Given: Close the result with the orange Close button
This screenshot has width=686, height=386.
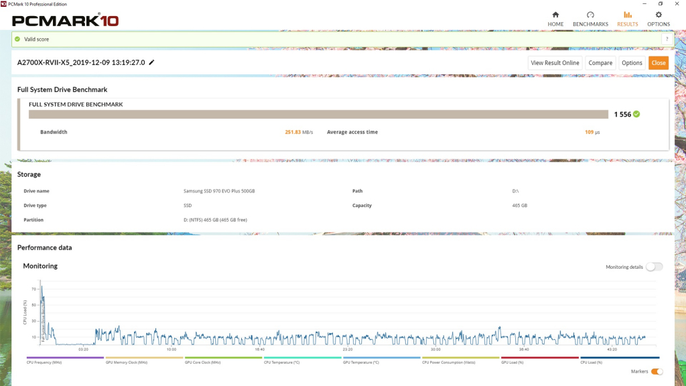Looking at the screenshot, I should click(658, 63).
